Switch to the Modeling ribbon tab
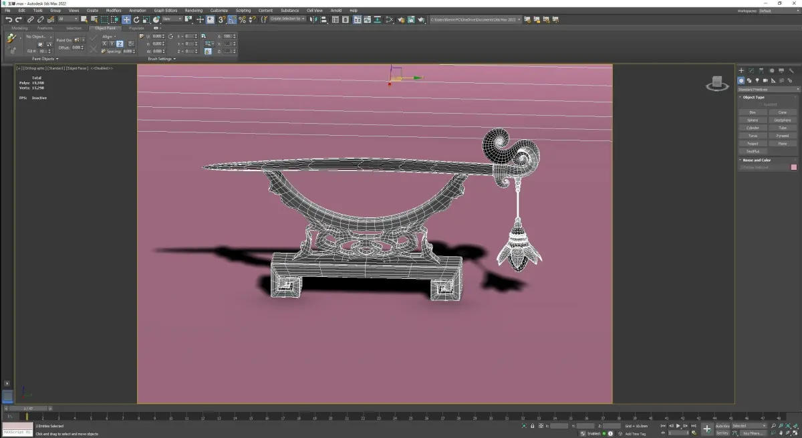This screenshot has height=438, width=802. (x=19, y=28)
